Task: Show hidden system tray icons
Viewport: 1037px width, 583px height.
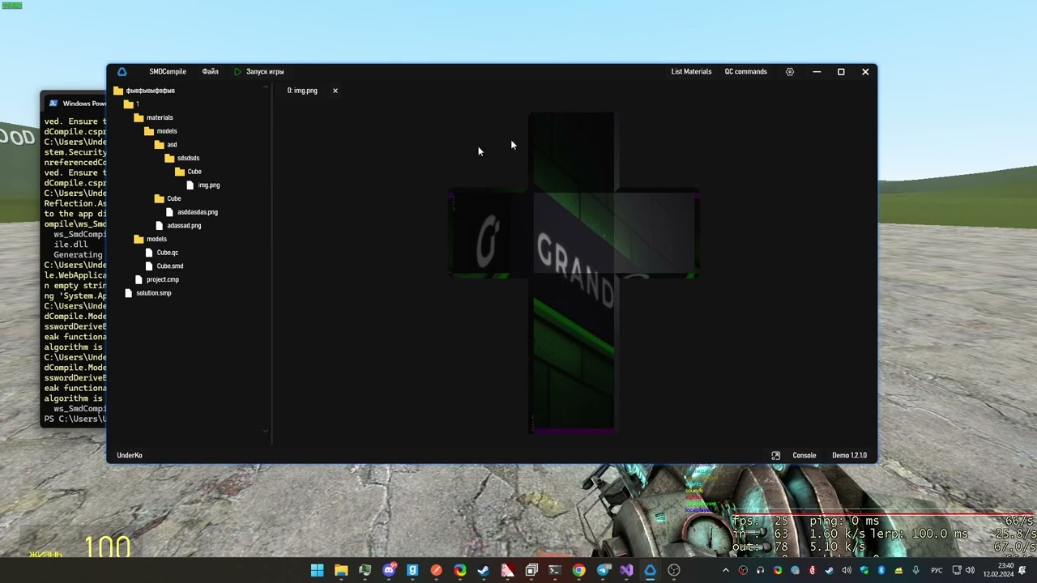Action: (x=725, y=570)
